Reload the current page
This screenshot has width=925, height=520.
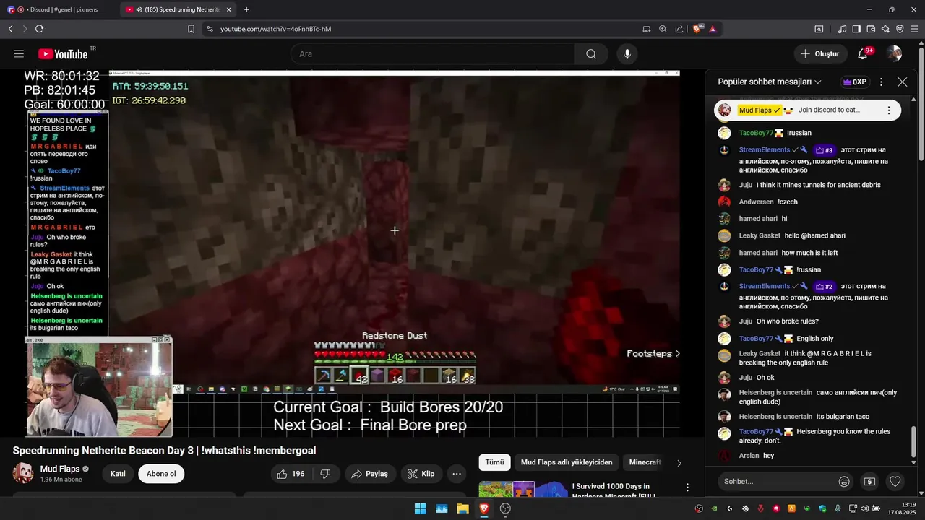point(39,29)
